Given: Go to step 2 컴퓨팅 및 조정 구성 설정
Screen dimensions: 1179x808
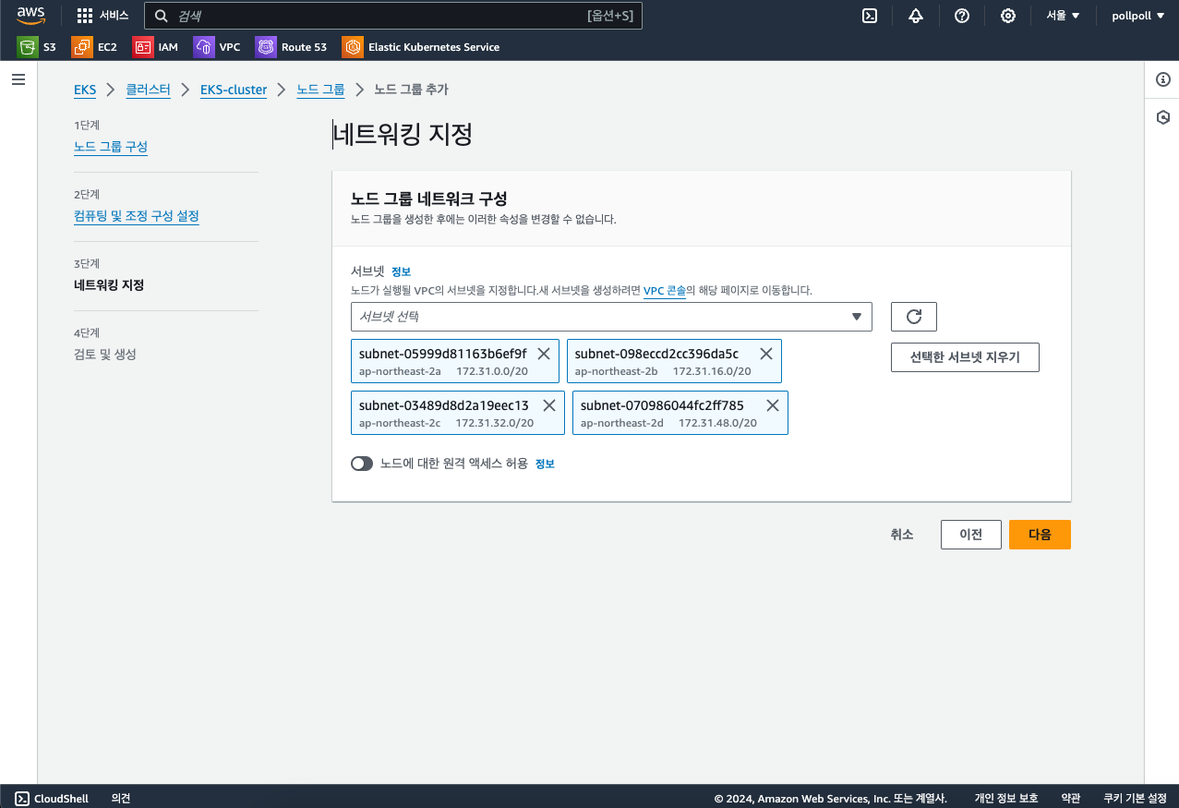Looking at the screenshot, I should pos(137,216).
